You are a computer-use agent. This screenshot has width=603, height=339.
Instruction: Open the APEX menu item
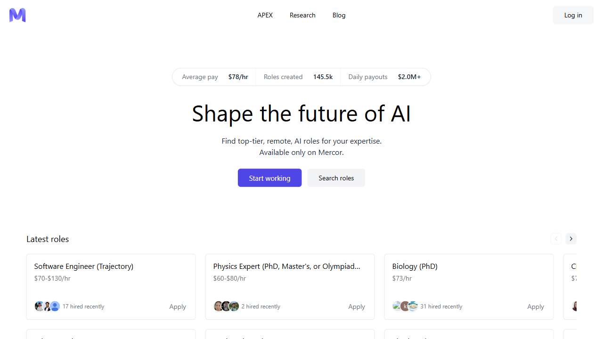point(265,15)
